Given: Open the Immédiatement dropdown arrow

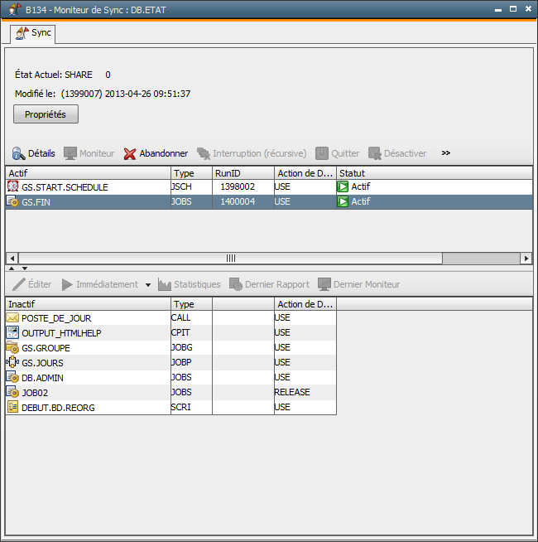Looking at the screenshot, I should [148, 285].
